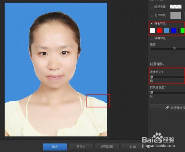
Task: Click the gray picture background thumbnail
Action: 176,15
